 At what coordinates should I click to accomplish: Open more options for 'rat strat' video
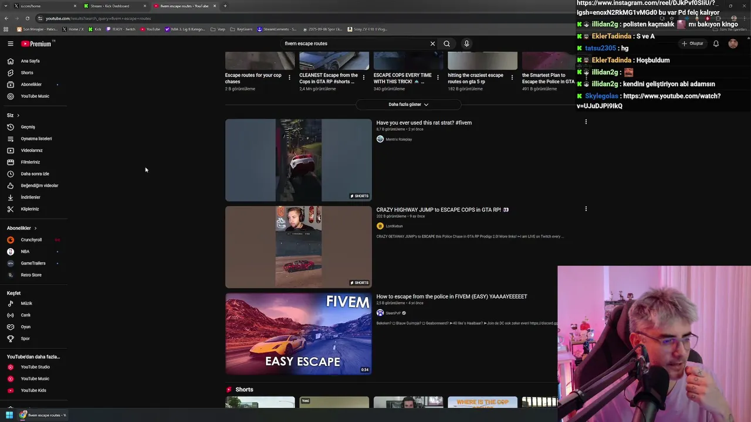586,122
